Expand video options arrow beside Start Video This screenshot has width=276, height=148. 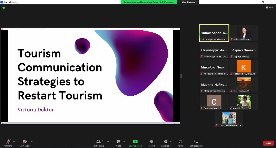coord(32,141)
